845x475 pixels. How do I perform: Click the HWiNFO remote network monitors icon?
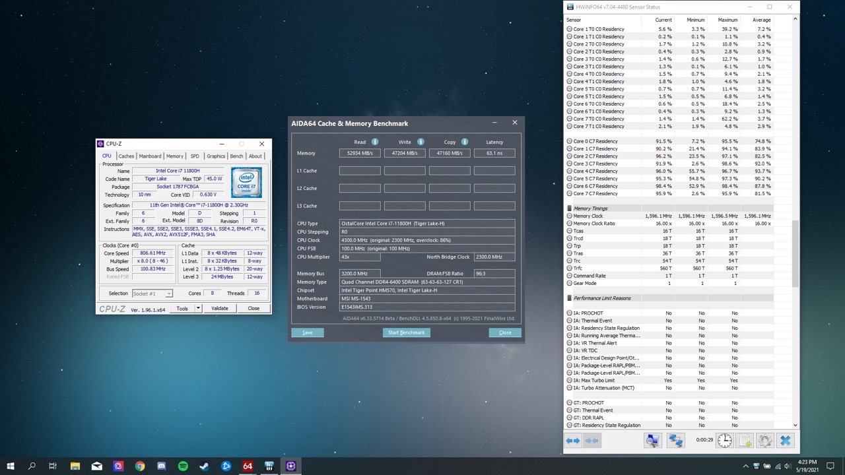(676, 441)
